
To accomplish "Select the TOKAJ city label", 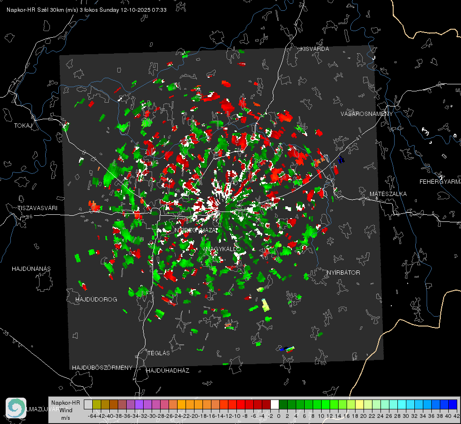I will coord(23,126).
